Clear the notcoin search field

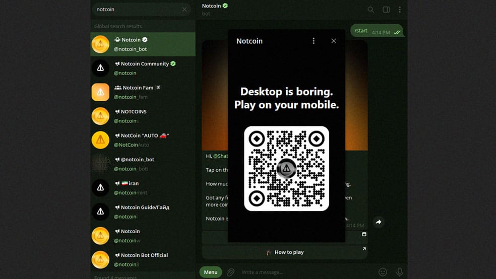point(184,10)
